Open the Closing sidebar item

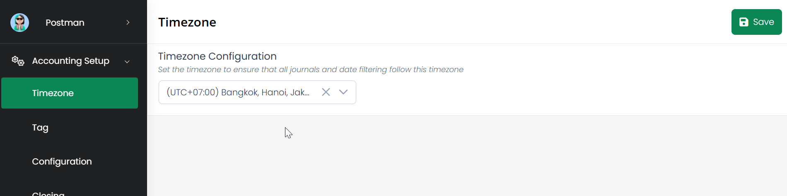click(48, 193)
